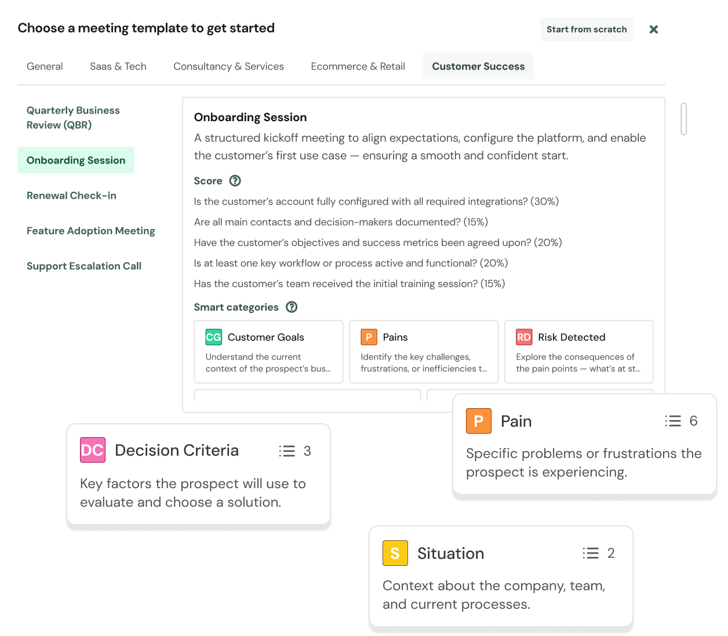This screenshot has height=636, width=728.
Task: Click the list icon on Pain card
Action: [673, 421]
